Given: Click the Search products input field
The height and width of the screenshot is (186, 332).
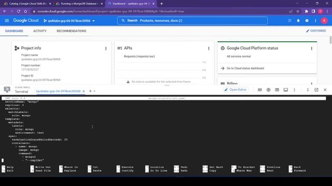Looking at the screenshot, I should click(192, 21).
